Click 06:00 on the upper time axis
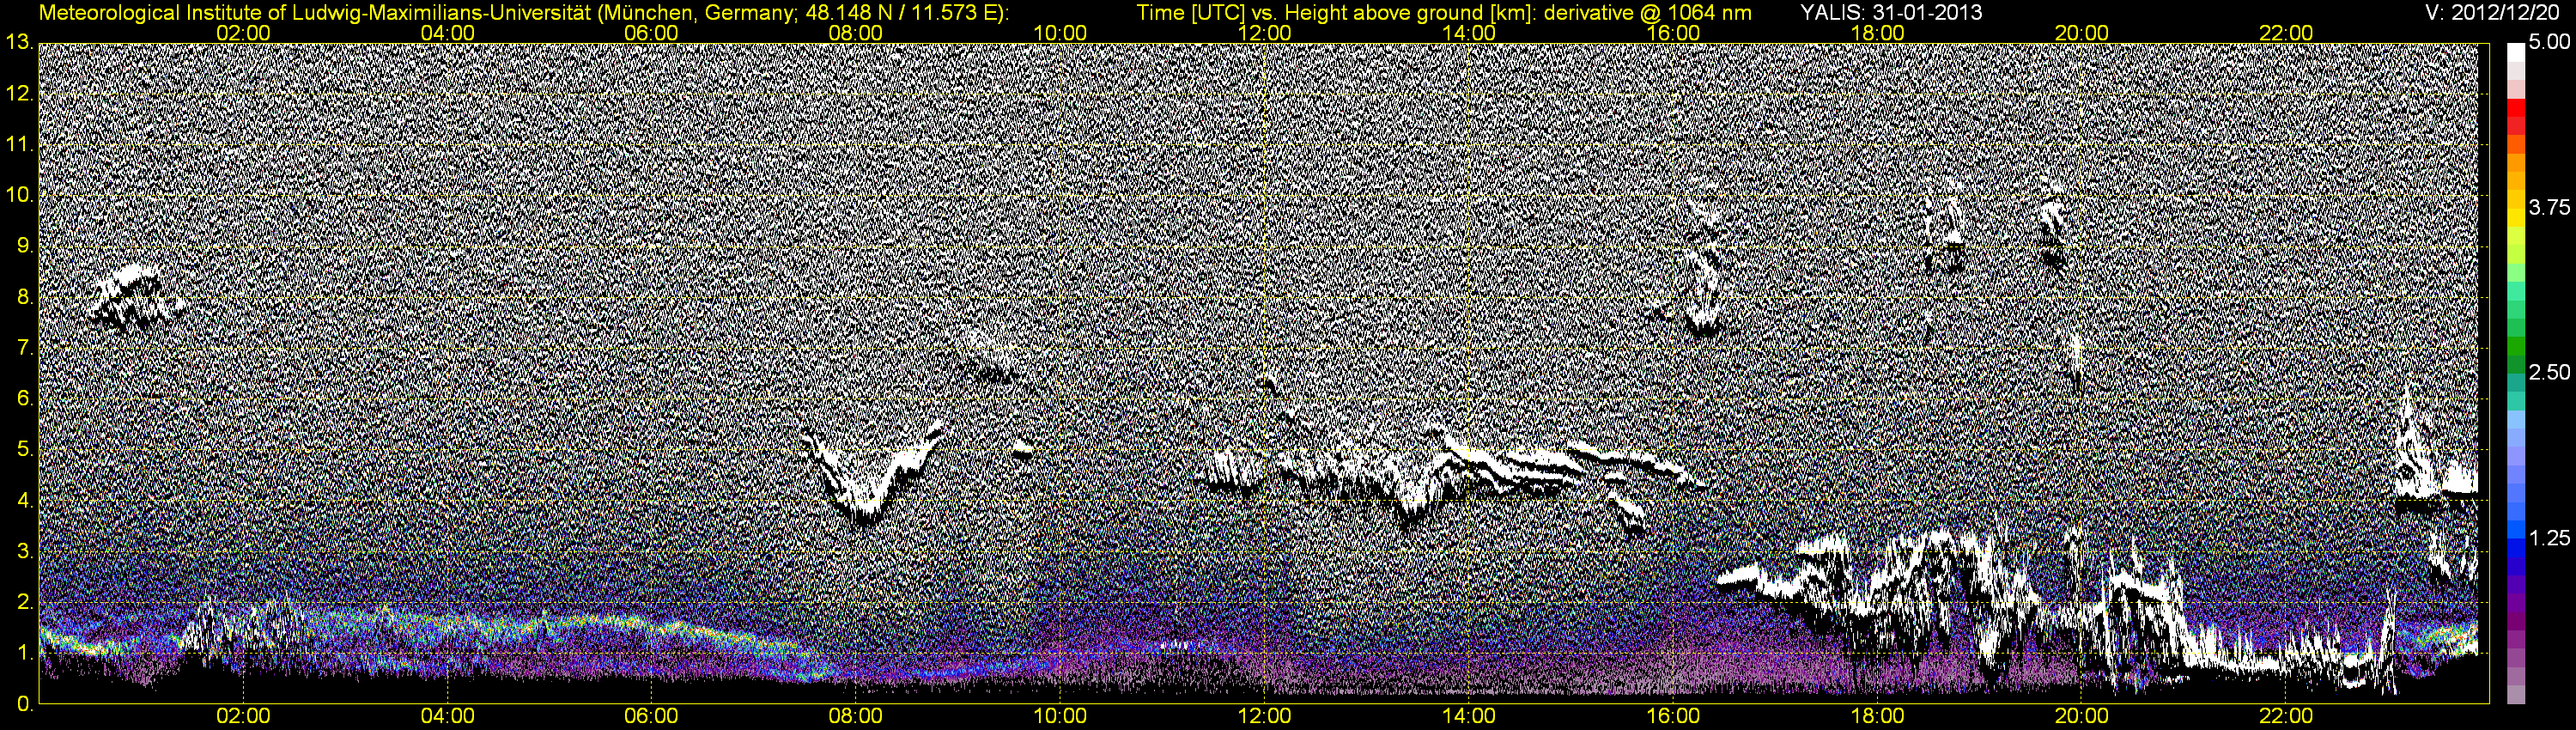The image size is (2576, 730). pyautogui.click(x=651, y=33)
